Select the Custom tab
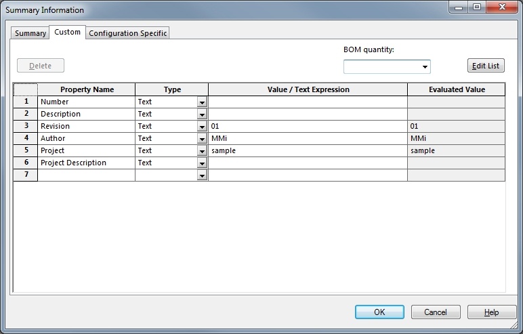 click(x=67, y=32)
